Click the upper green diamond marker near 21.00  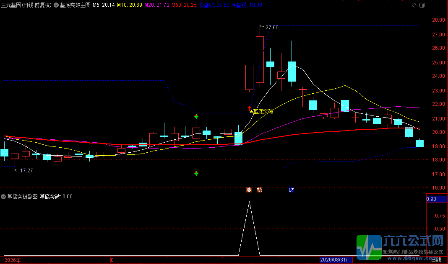click(x=196, y=116)
